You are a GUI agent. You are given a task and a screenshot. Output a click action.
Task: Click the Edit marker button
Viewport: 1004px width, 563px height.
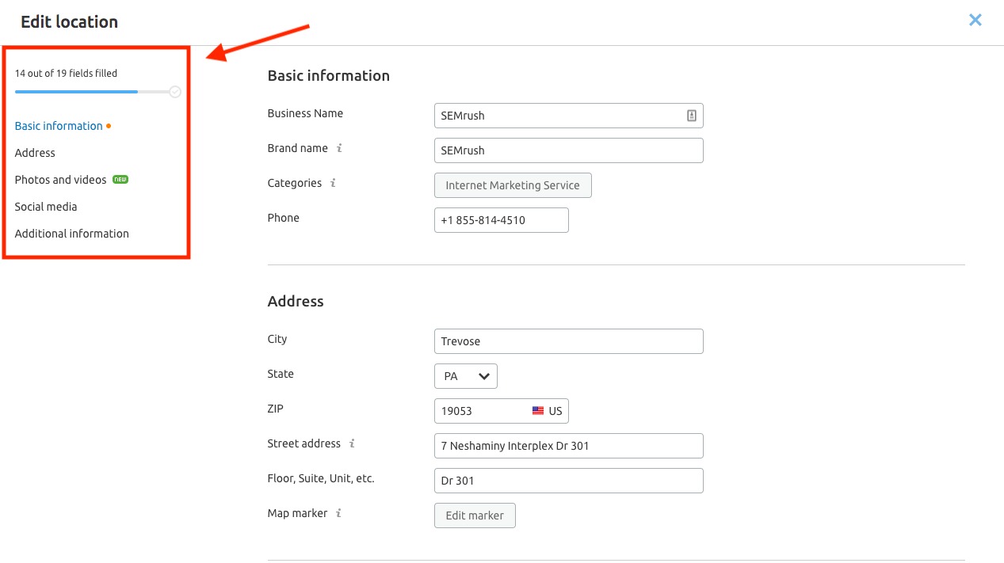point(475,515)
